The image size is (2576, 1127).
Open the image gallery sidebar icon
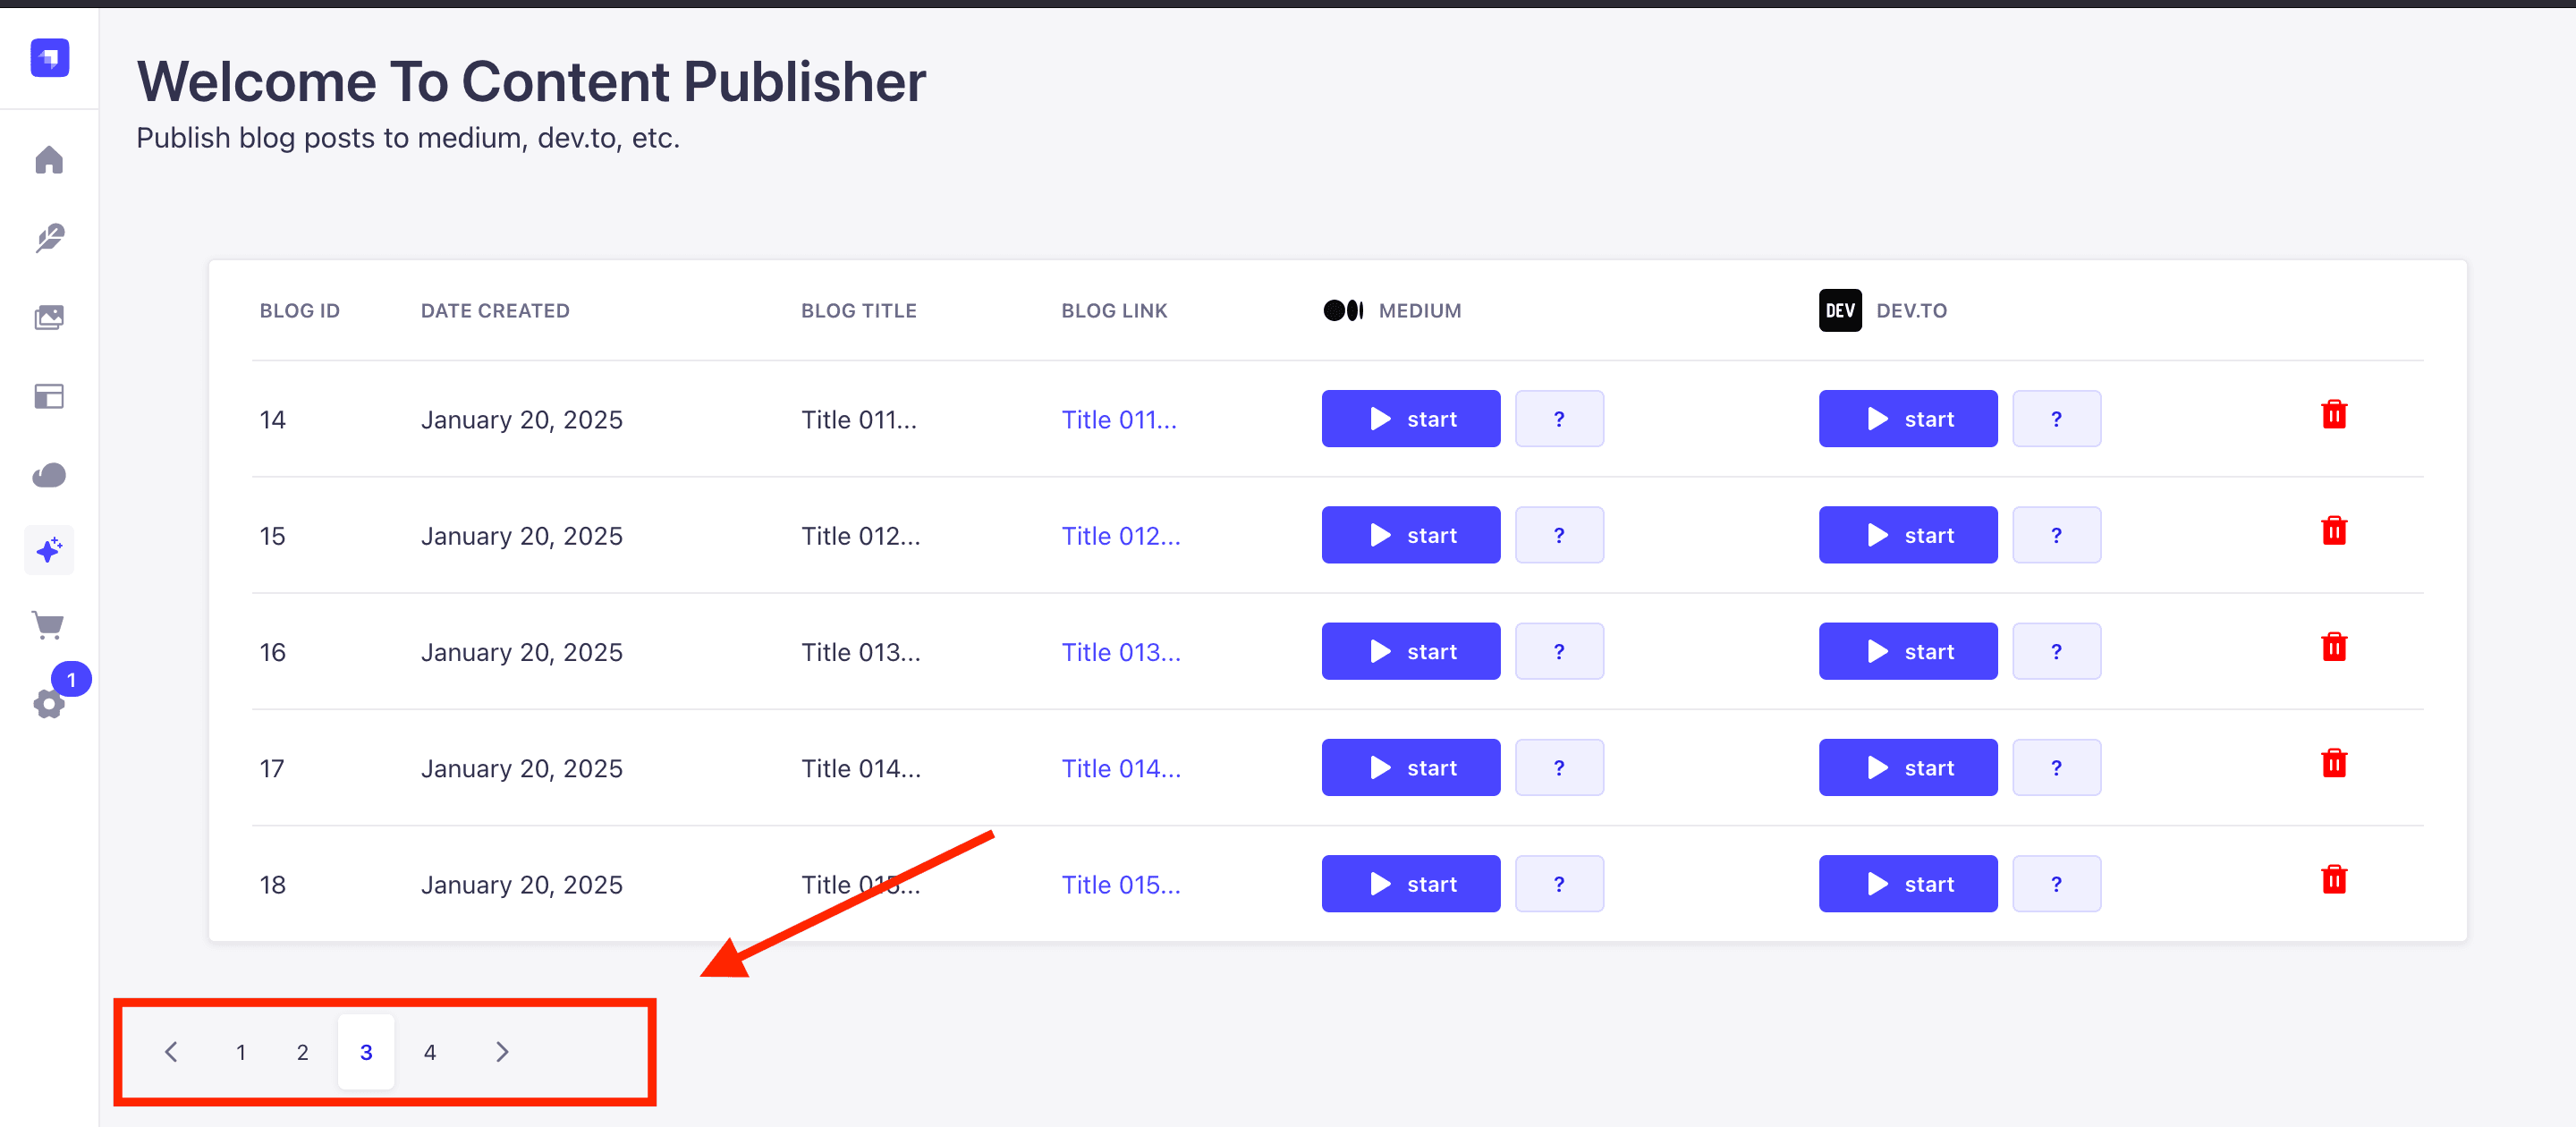[x=49, y=317]
